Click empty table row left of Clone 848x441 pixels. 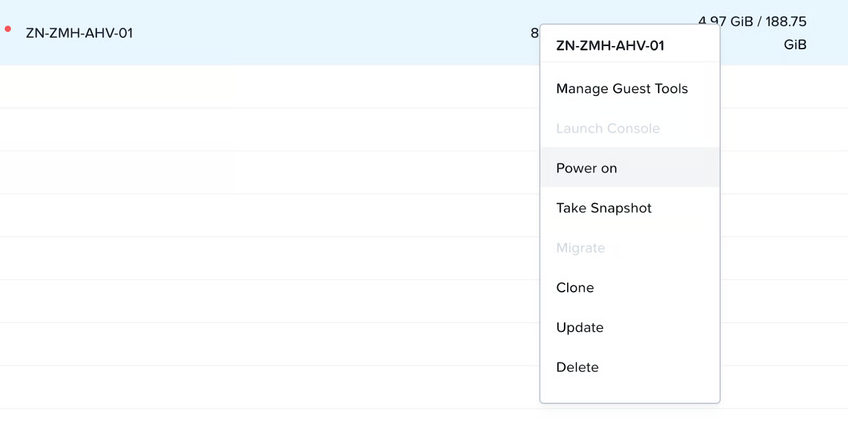coord(265,301)
